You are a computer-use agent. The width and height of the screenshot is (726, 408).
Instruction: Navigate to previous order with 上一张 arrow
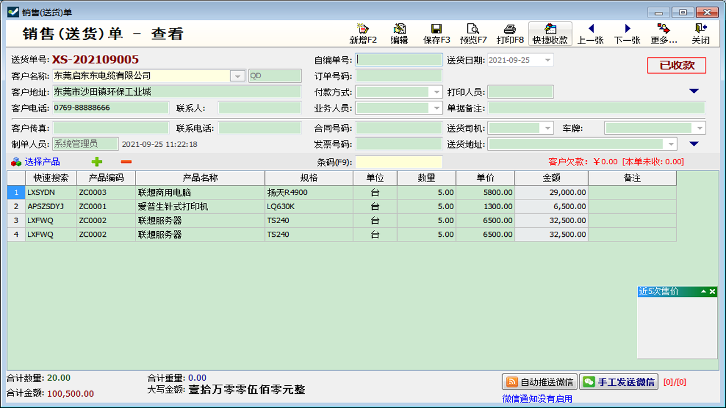coord(591,33)
